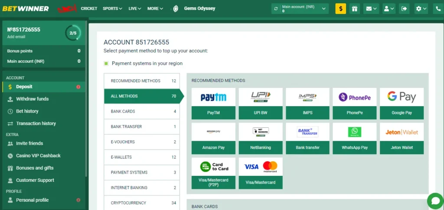Select the Recommended Methods tab
444x210 pixels.
coord(142,81)
